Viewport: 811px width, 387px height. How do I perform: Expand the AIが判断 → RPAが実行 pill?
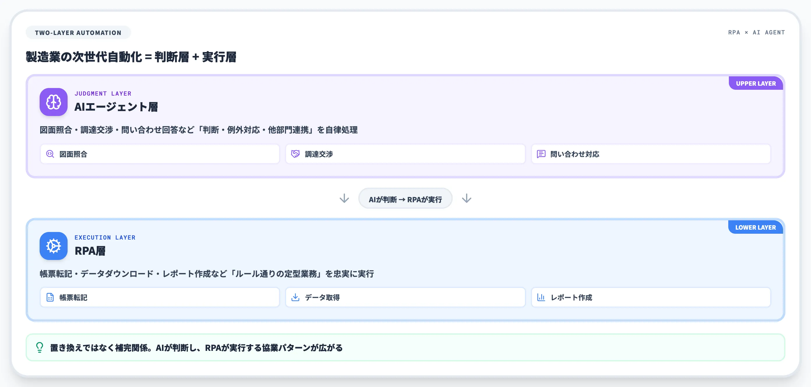coord(405,199)
